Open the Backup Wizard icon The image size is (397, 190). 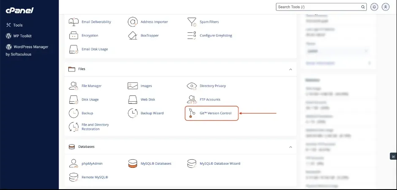point(132,113)
